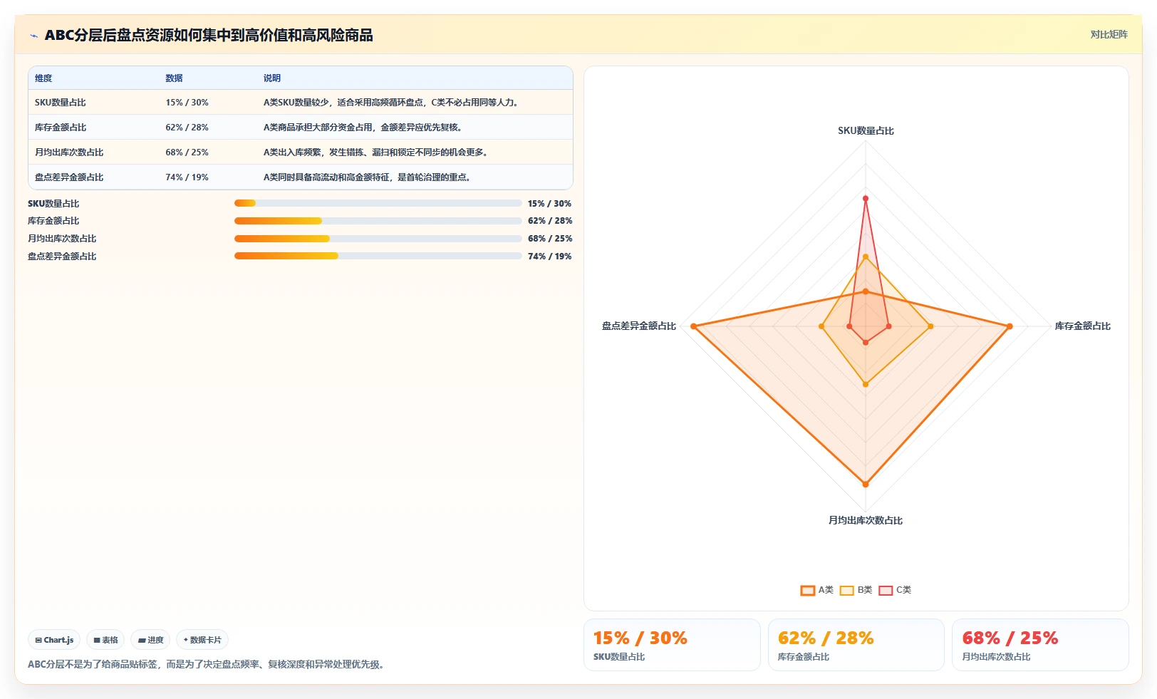1157x699 pixels.
Task: Click description starting A类出入库频繁
Action: [x=377, y=152]
